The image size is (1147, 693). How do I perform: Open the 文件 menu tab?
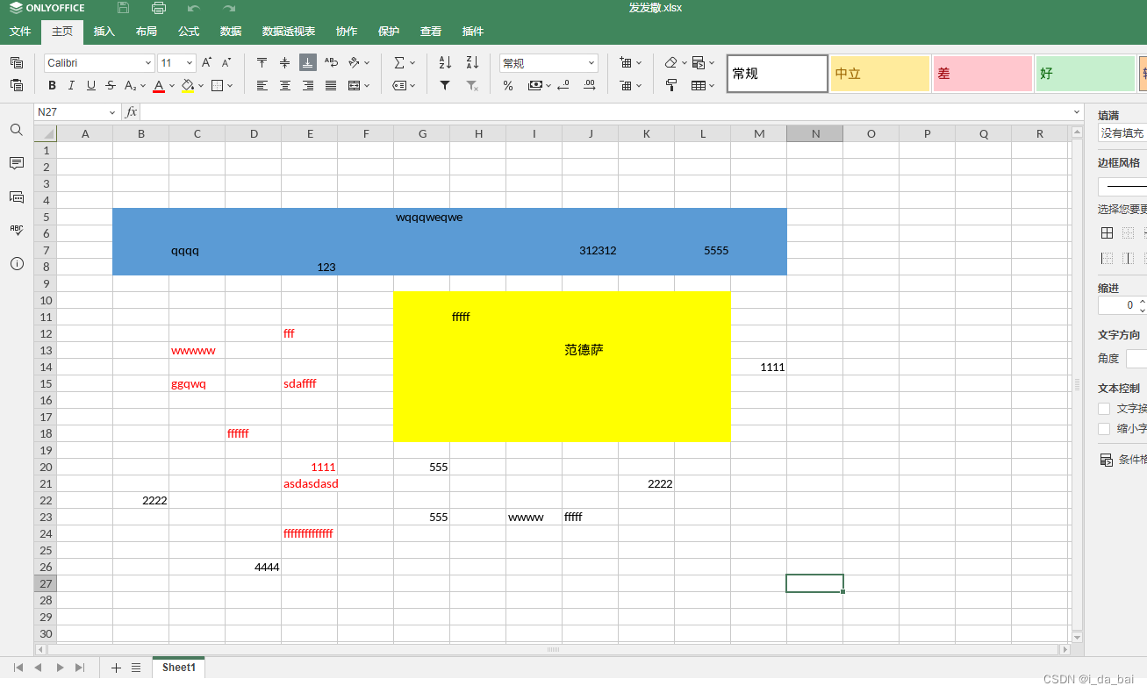(20, 32)
